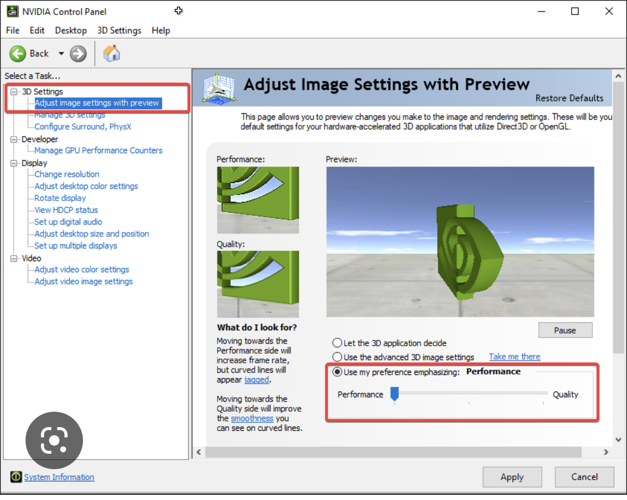Screen dimensions: 627x500
Task: Open View HDCP status
Action: 66,210
